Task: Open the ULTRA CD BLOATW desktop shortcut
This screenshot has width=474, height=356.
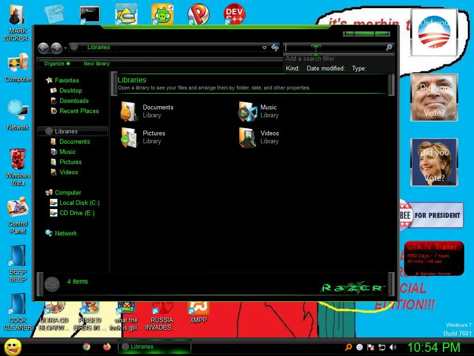Action: pyautogui.click(x=54, y=316)
